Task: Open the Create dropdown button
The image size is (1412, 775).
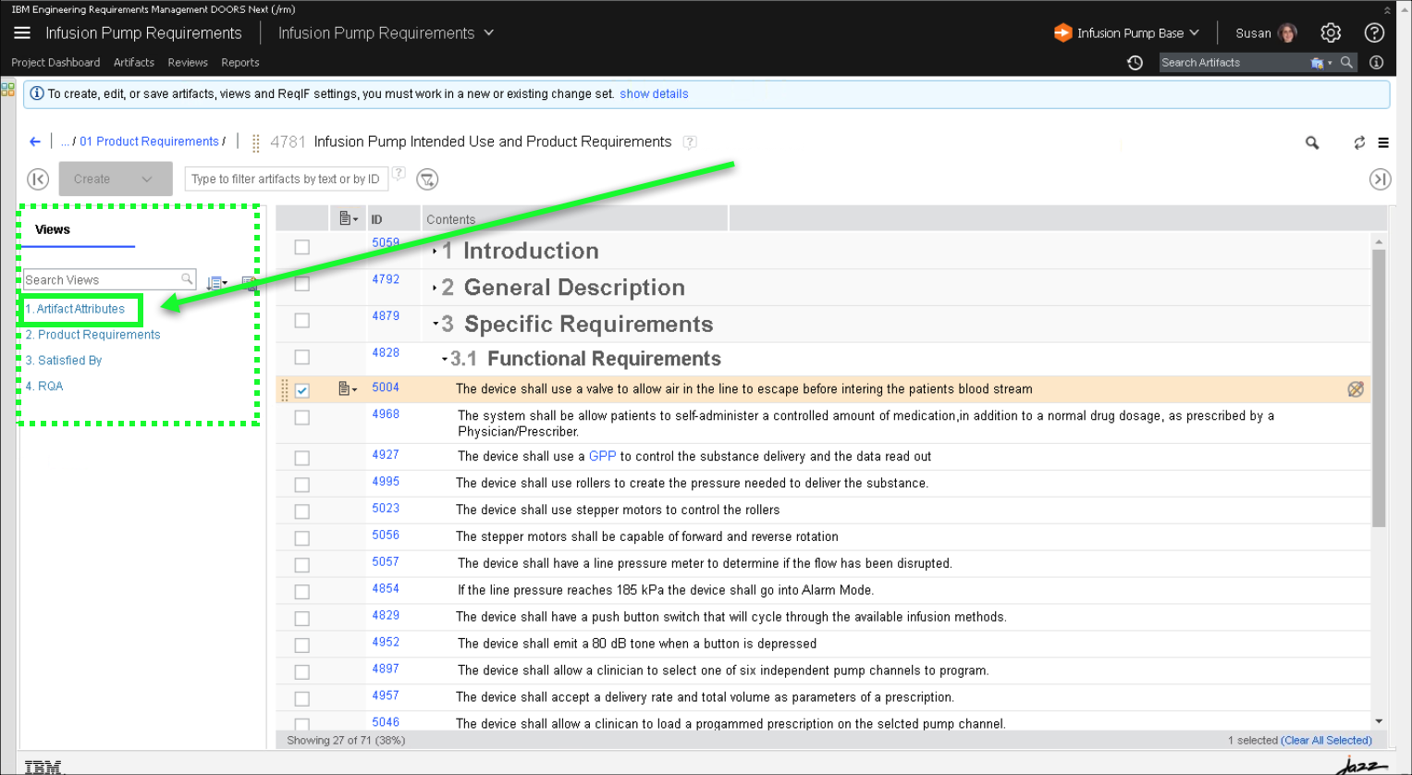Action: tap(116, 179)
